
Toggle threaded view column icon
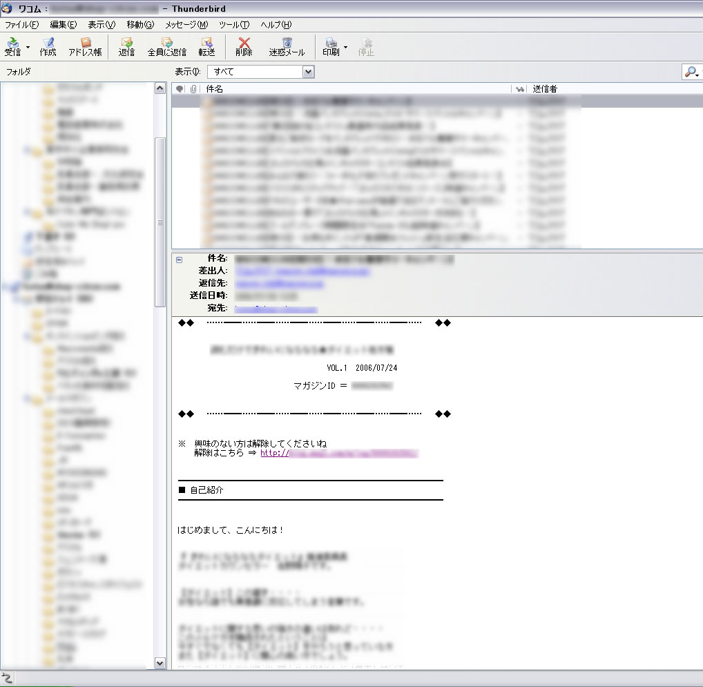(180, 89)
